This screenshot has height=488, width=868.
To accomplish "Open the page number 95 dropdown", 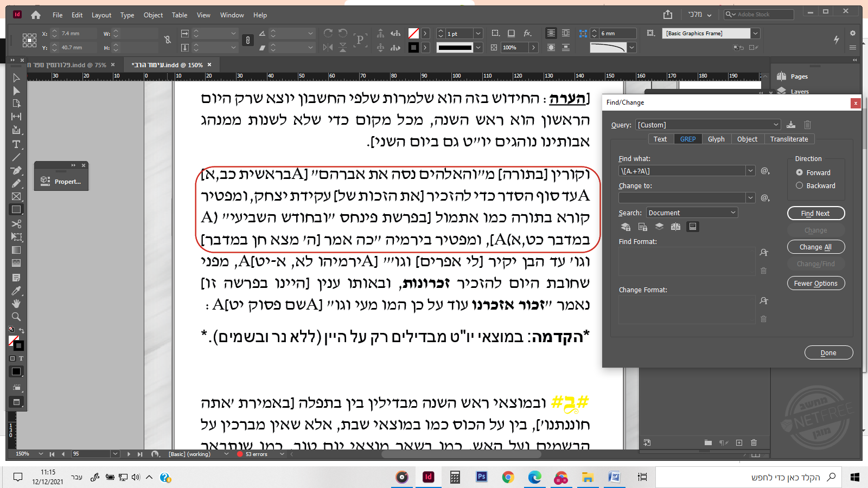I will [x=115, y=454].
